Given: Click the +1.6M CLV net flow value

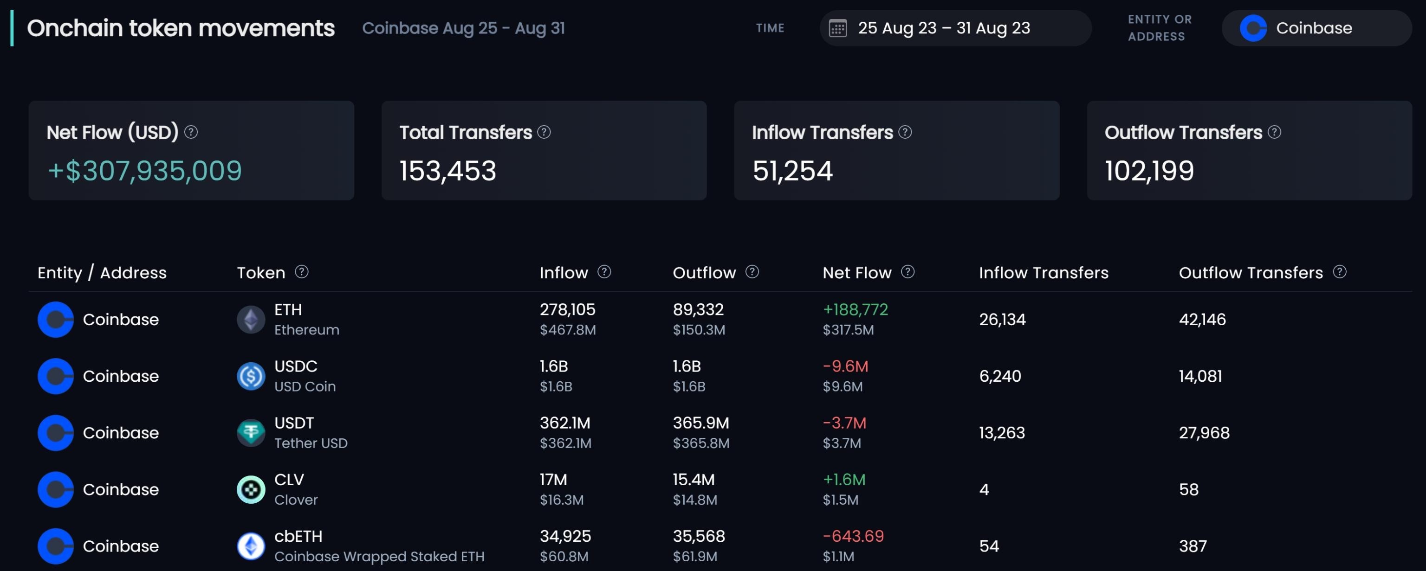Looking at the screenshot, I should pyautogui.click(x=843, y=480).
